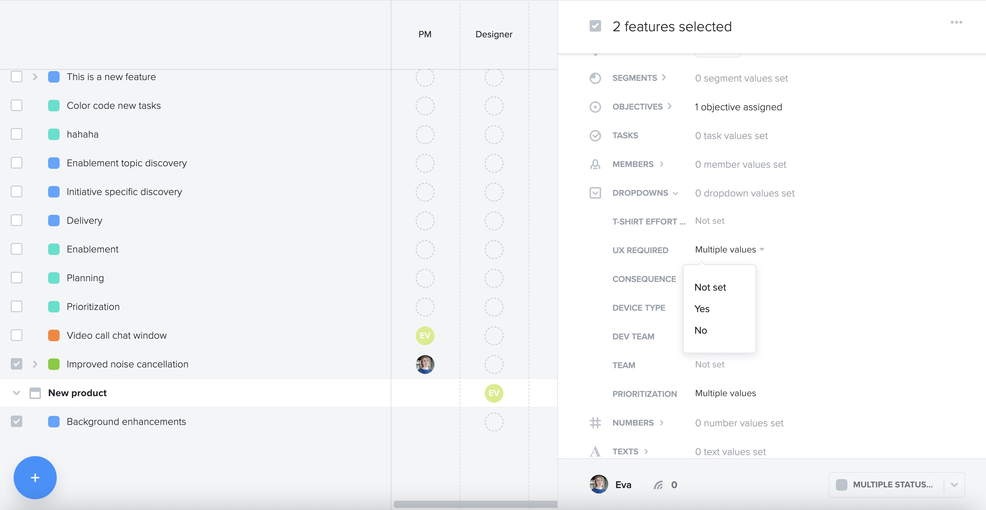Collapse the Dropdowns section
The image size is (986, 510).
(675, 193)
